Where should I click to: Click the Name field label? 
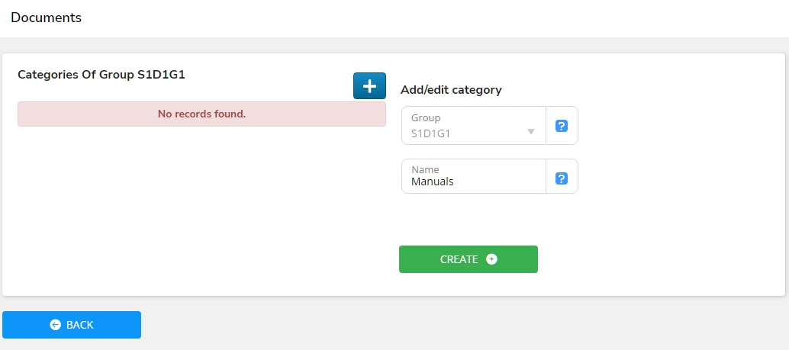coord(424,170)
